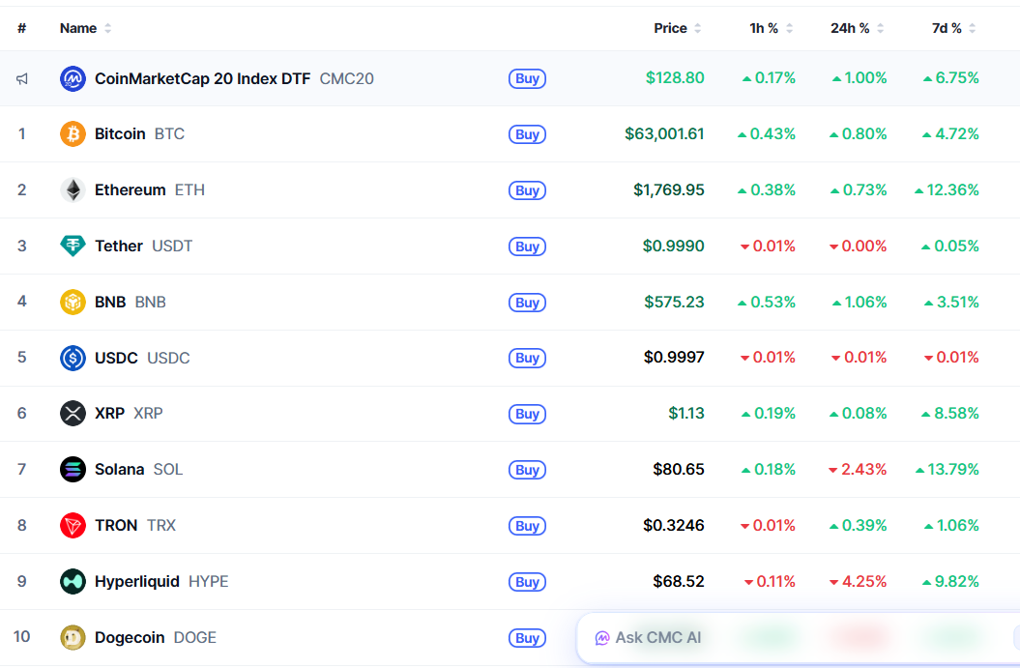
Task: Click the Bitcoin orange logo icon
Action: coord(73,134)
